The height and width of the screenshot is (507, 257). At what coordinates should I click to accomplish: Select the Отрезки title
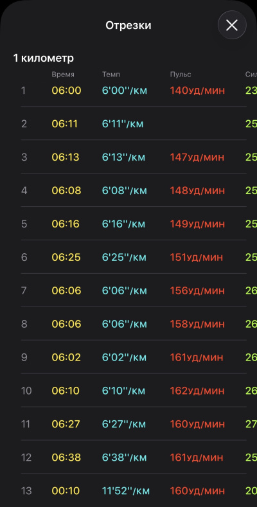(128, 25)
